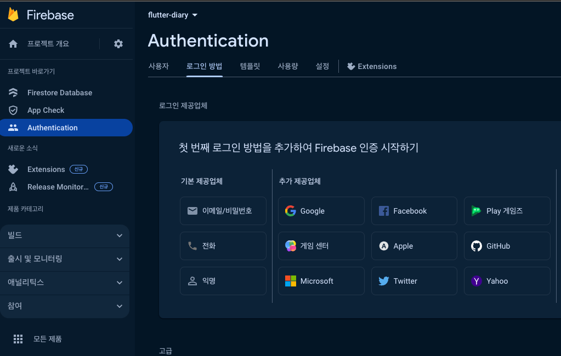The width and height of the screenshot is (561, 356).
Task: Click the Yahoo logo icon
Action: [476, 281]
